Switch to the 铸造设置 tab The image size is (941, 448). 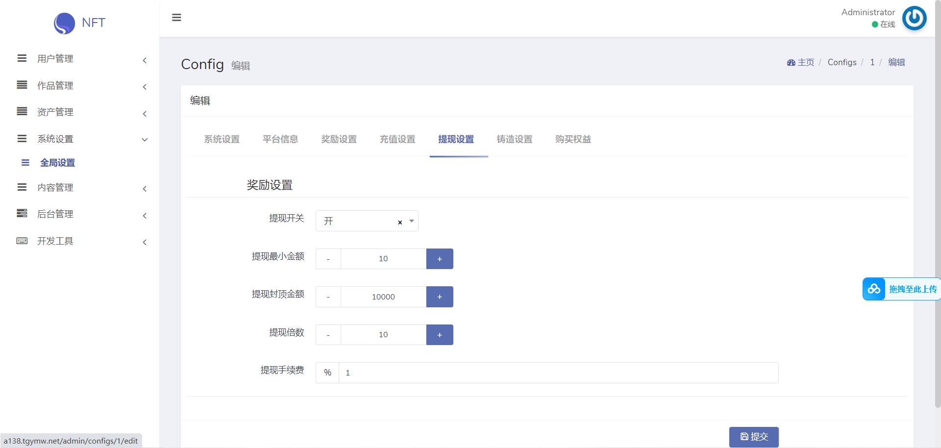[514, 139]
